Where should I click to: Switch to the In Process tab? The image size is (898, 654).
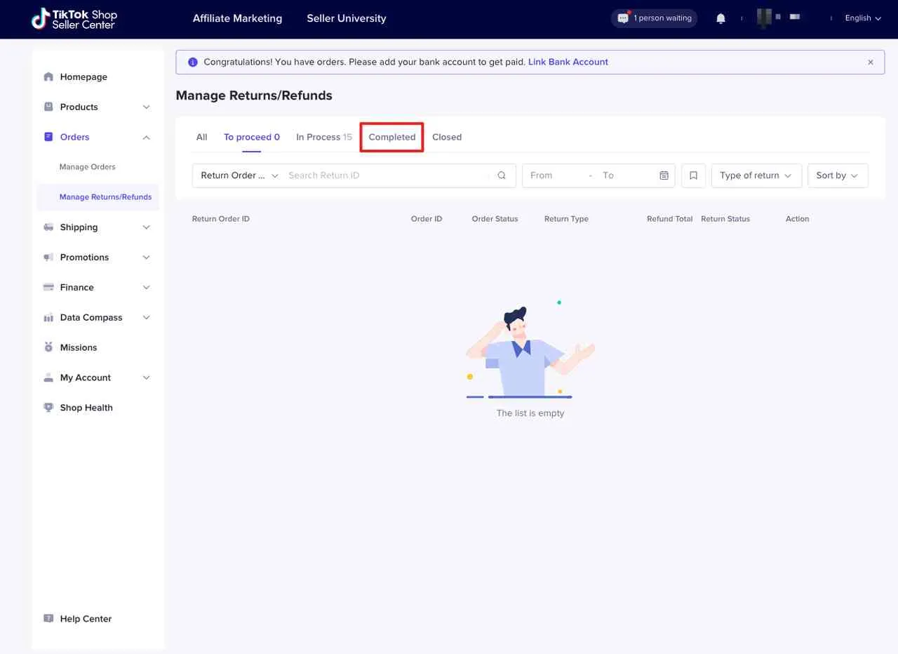(x=323, y=137)
